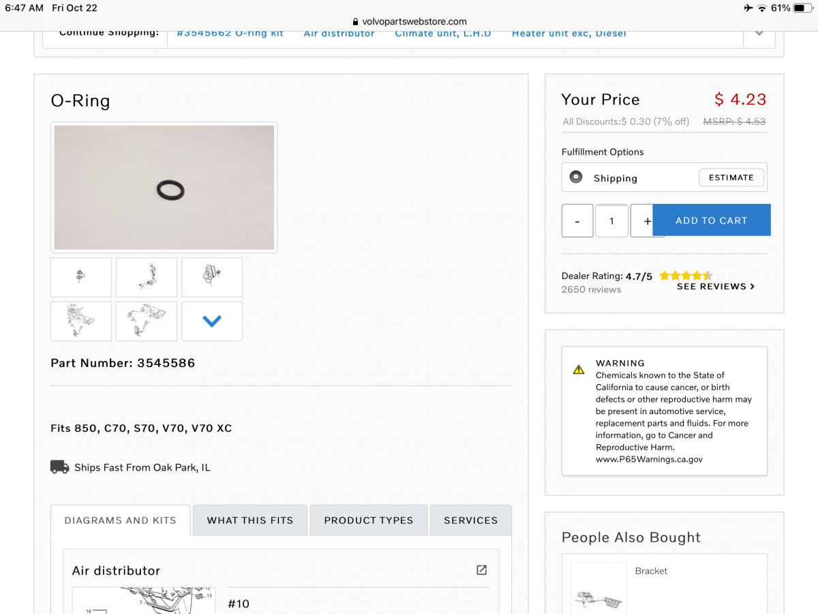Click the shipping truck icon
818x614 pixels.
(x=60, y=467)
